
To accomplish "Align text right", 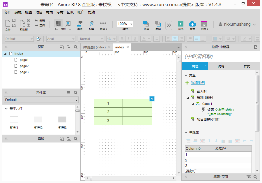I will [181, 39].
